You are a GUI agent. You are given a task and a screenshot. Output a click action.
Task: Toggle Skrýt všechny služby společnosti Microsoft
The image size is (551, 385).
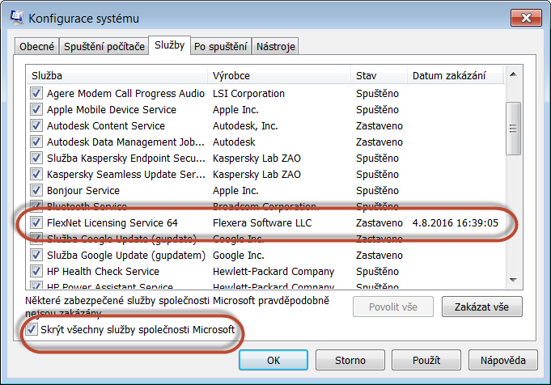(x=32, y=329)
